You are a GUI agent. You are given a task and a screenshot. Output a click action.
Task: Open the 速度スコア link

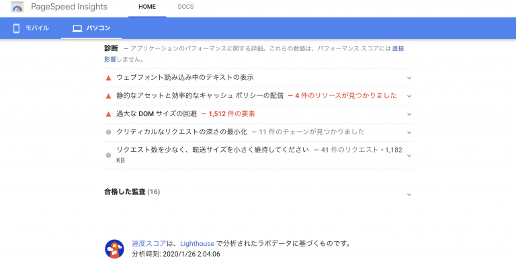(149, 243)
